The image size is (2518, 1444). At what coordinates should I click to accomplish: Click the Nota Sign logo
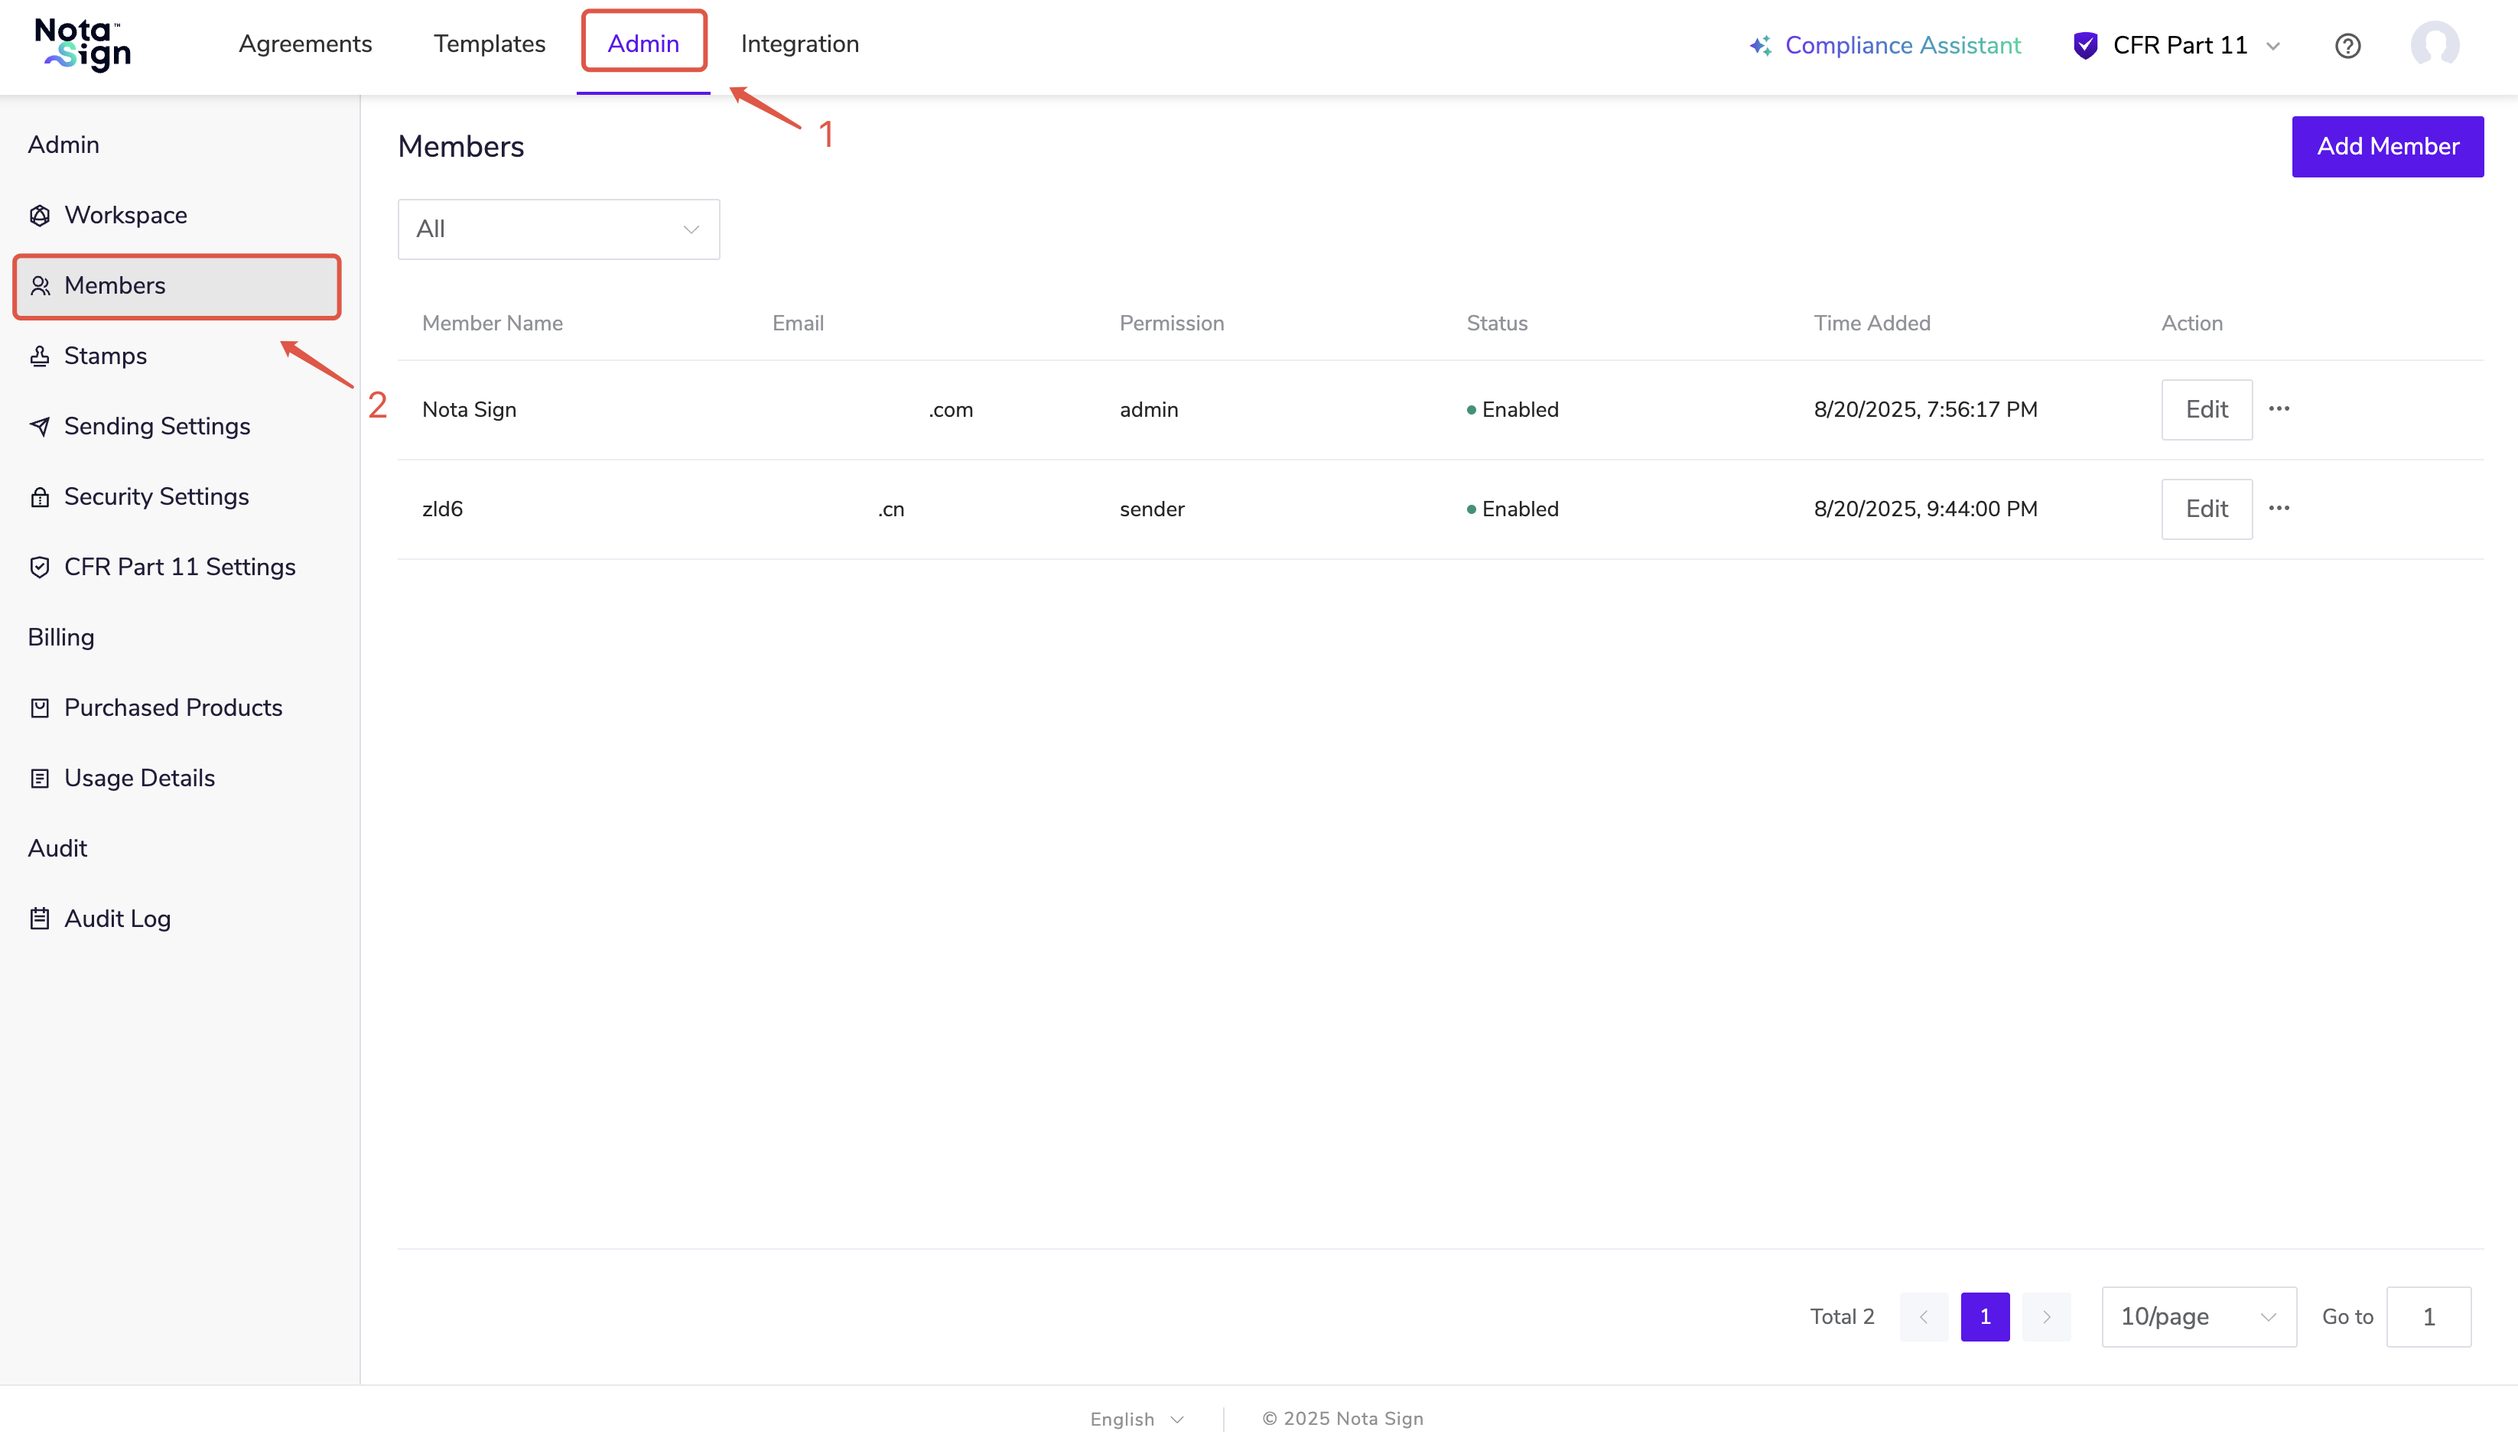(x=83, y=46)
